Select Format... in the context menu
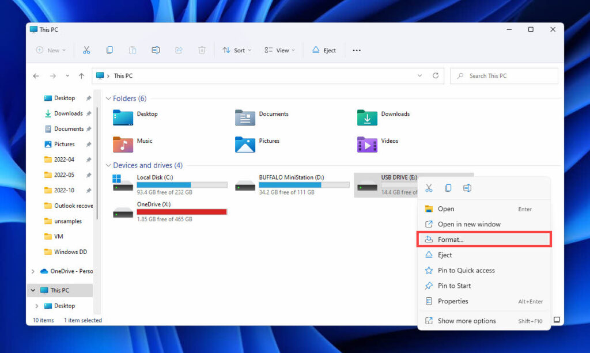Viewport: 590px width, 353px height. click(451, 240)
